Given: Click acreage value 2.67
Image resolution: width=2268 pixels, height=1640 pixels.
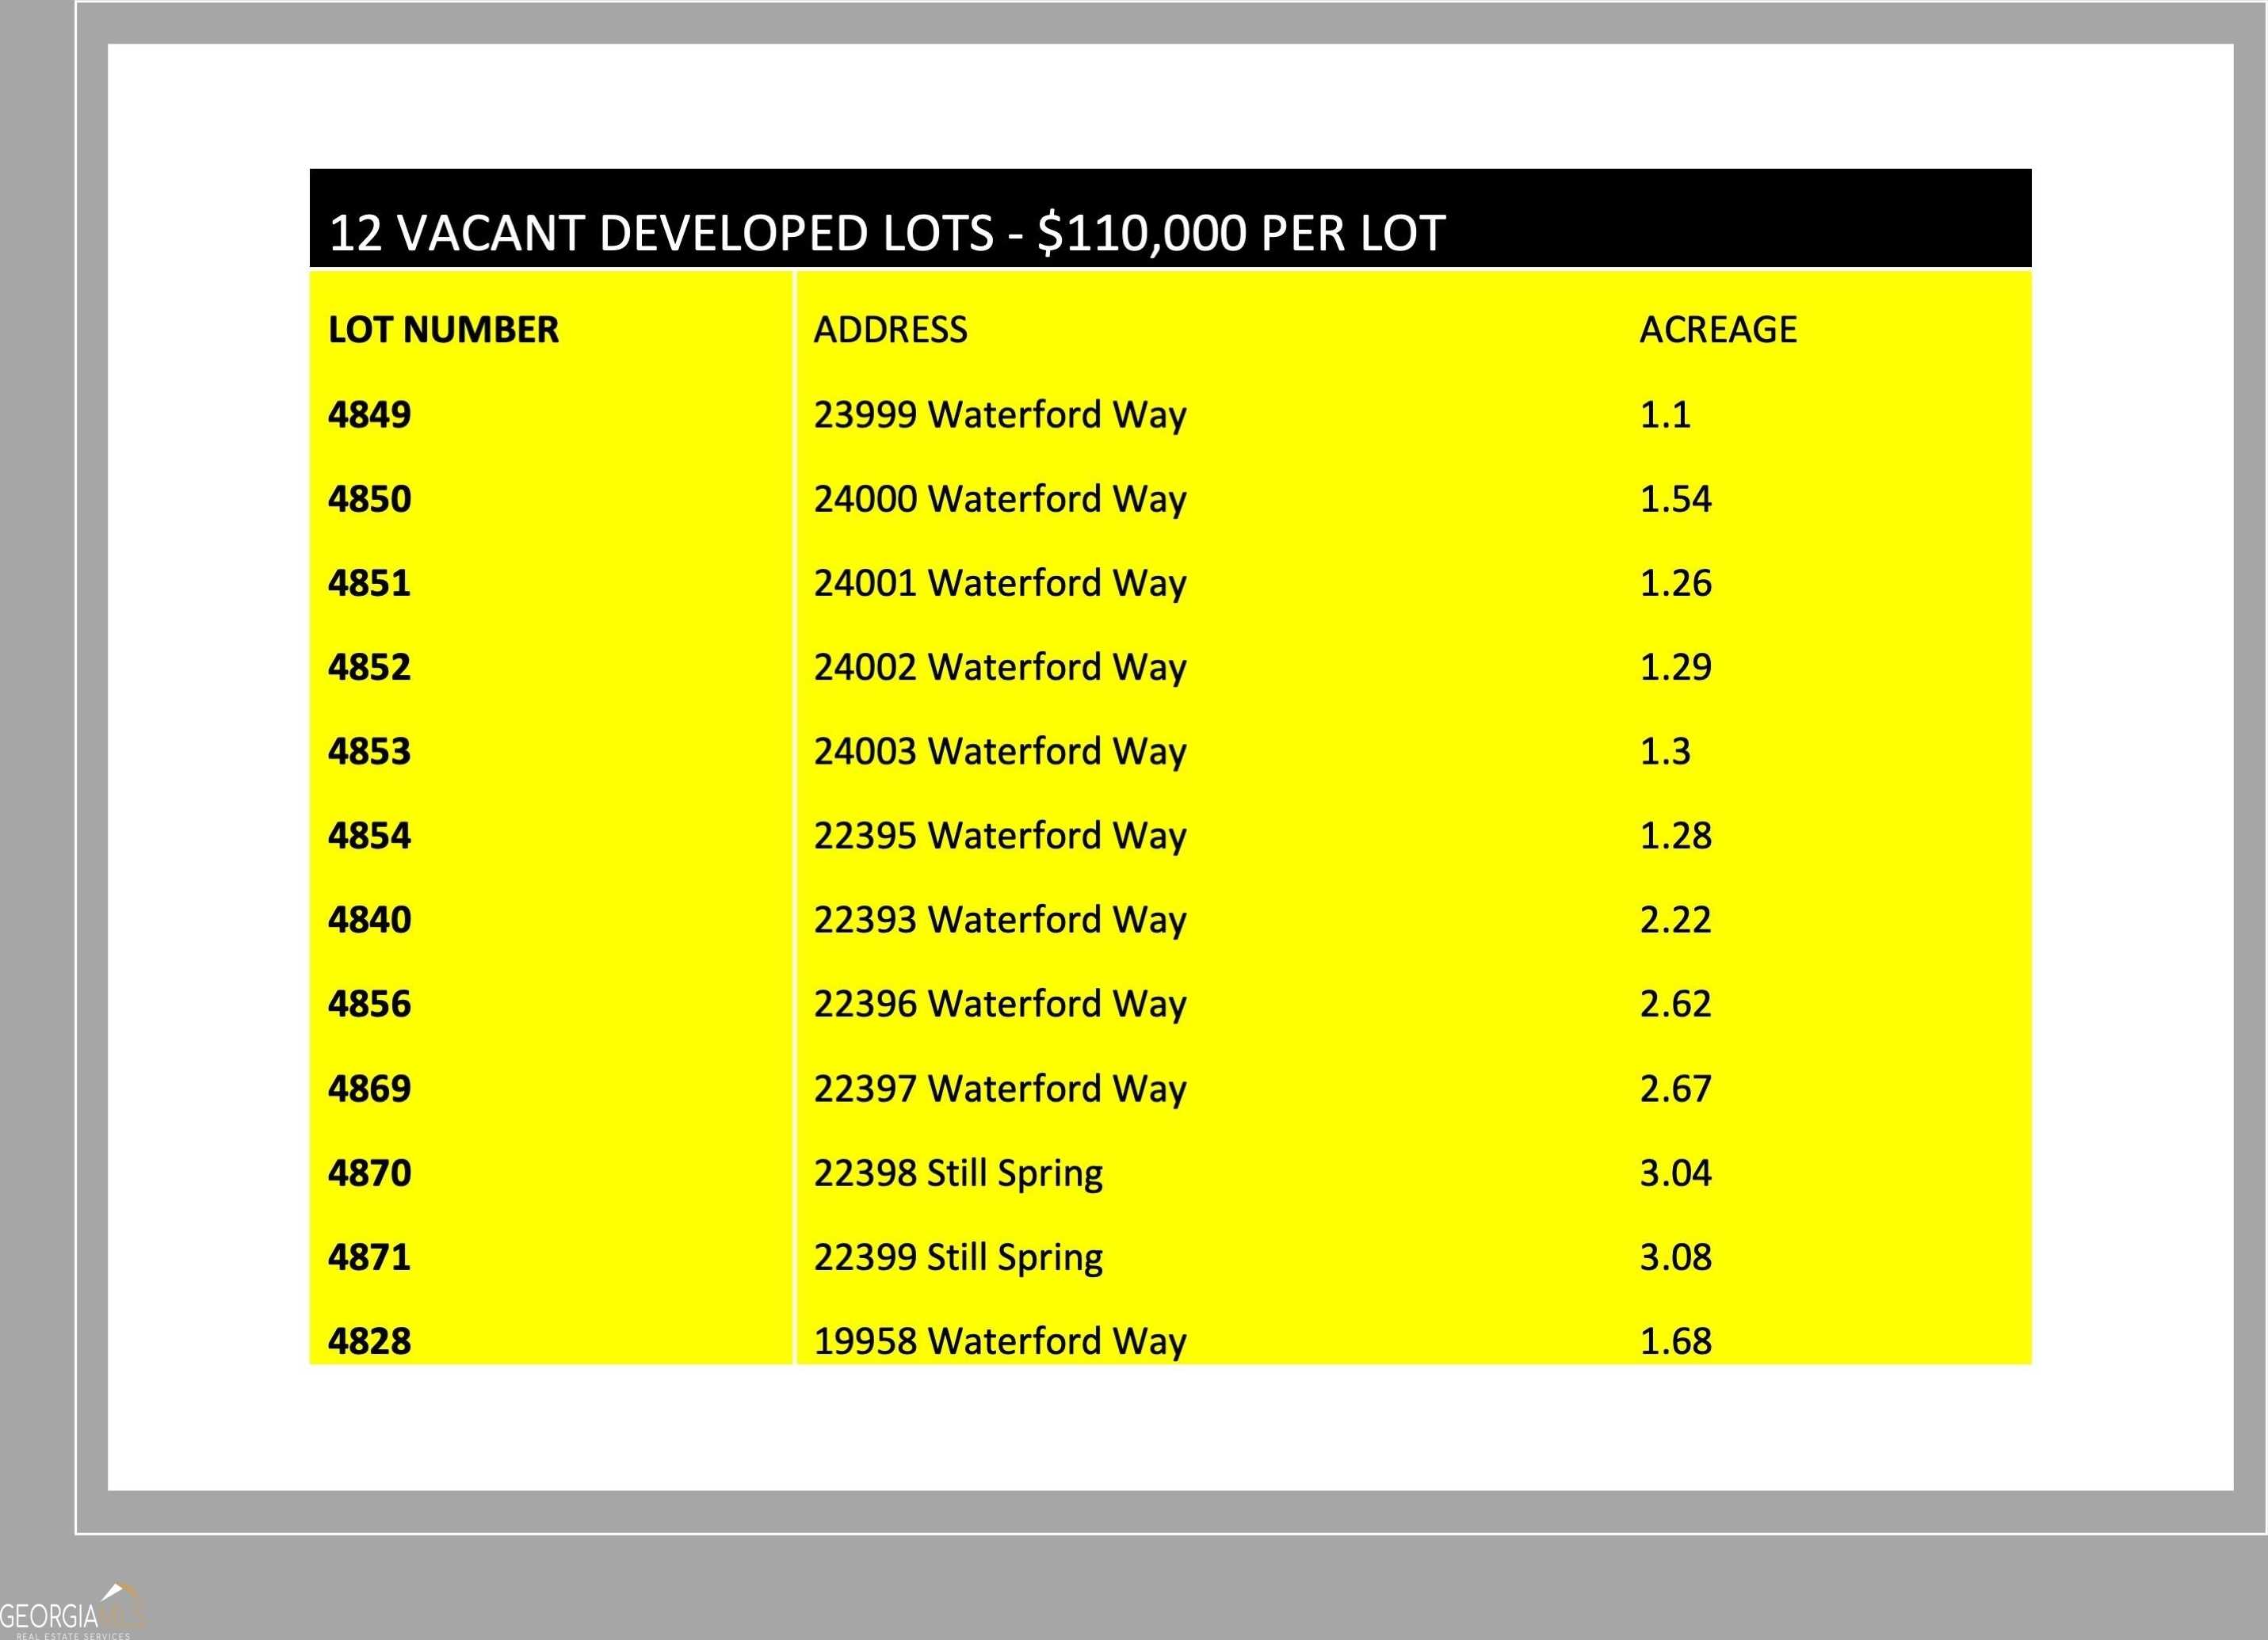Looking at the screenshot, I should point(1675,1088).
